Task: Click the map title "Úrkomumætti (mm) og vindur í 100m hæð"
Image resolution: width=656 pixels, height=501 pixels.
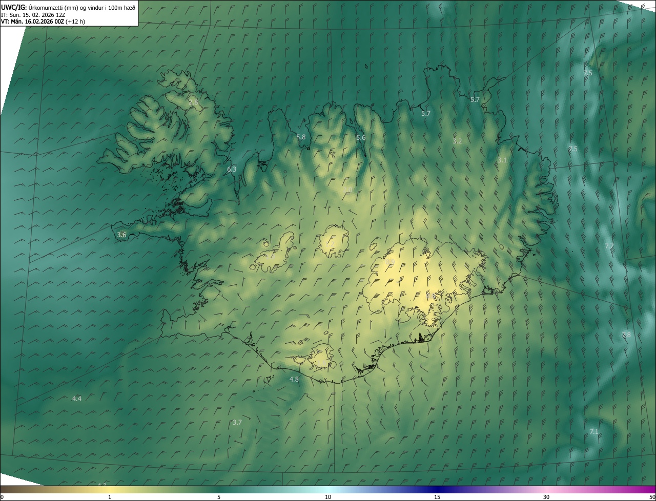Action: [x=81, y=7]
